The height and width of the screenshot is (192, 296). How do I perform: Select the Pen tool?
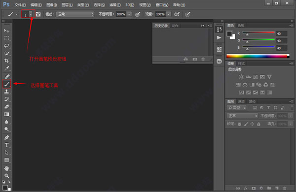[6, 137]
